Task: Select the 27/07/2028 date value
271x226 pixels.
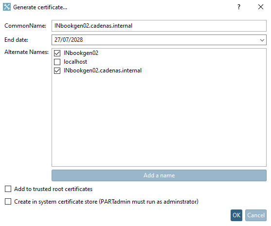Action: [69, 40]
